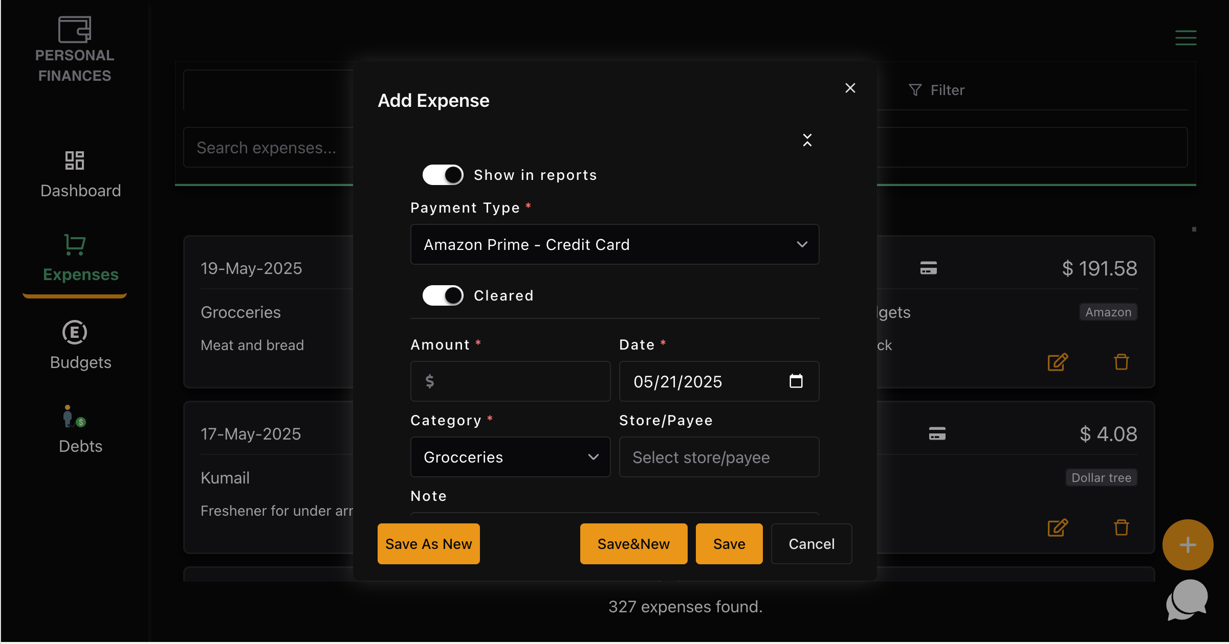Image resolution: width=1229 pixels, height=644 pixels.
Task: Click the edit pencil on the $191.58 expense
Action: click(1057, 362)
